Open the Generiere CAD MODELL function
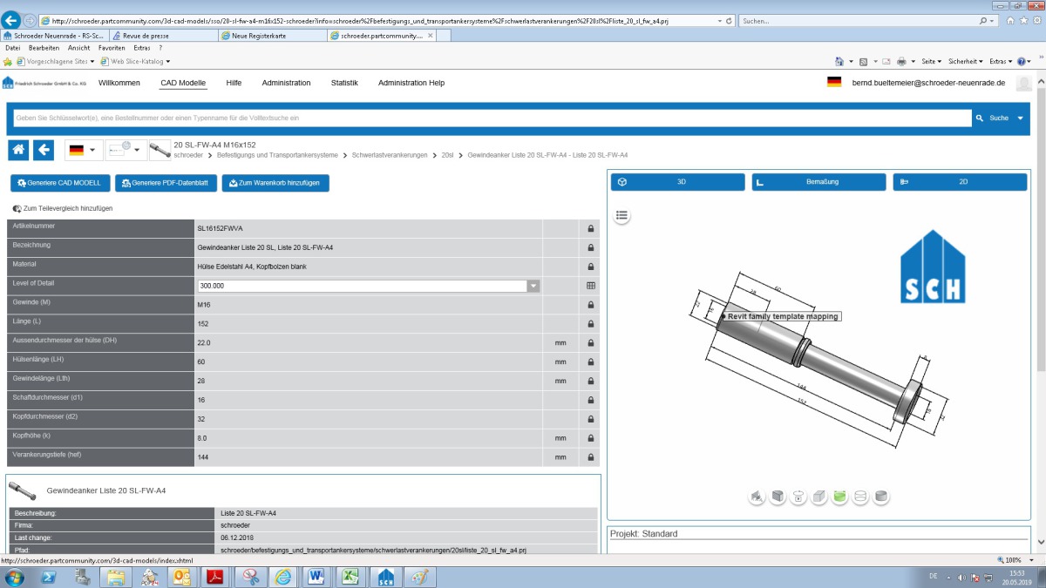 point(61,183)
